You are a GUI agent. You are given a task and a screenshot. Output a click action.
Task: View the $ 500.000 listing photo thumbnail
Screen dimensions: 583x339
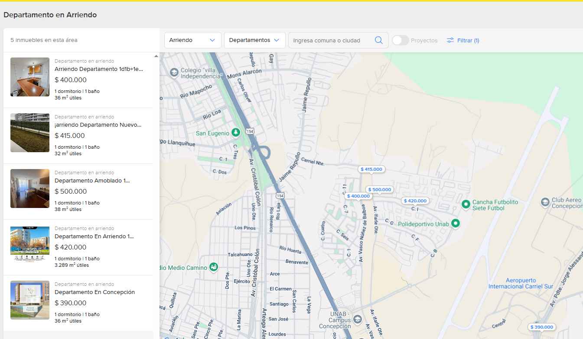30,189
